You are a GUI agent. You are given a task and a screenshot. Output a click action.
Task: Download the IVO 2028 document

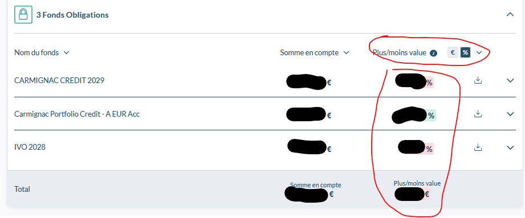478,147
